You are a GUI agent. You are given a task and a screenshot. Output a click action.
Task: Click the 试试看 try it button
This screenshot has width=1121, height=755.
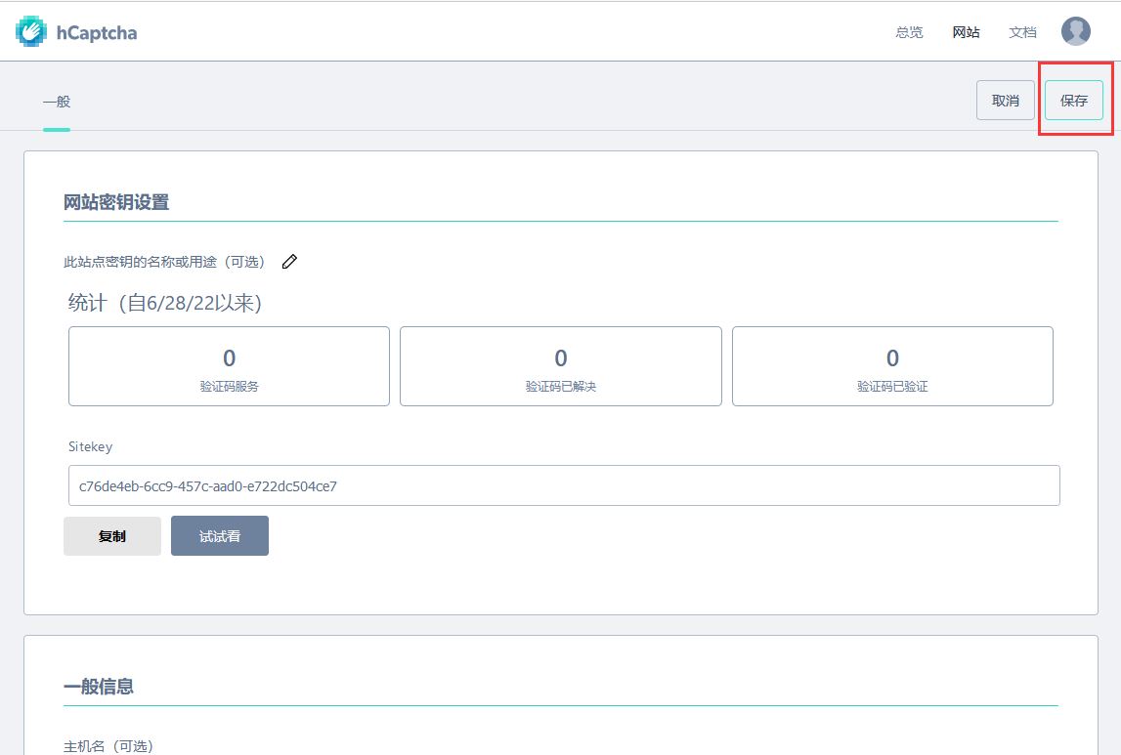point(220,536)
